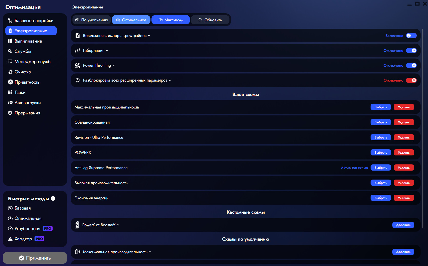Click the .pow file import icon
Viewport: 428px width, 266px height.
[x=77, y=36]
